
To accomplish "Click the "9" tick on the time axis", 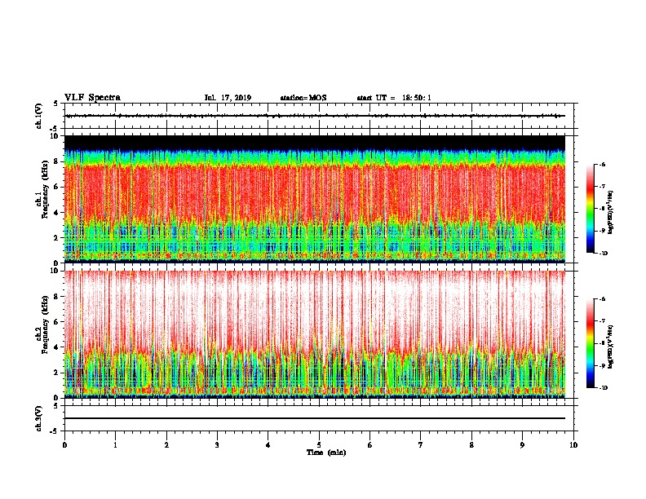I will coord(522,444).
